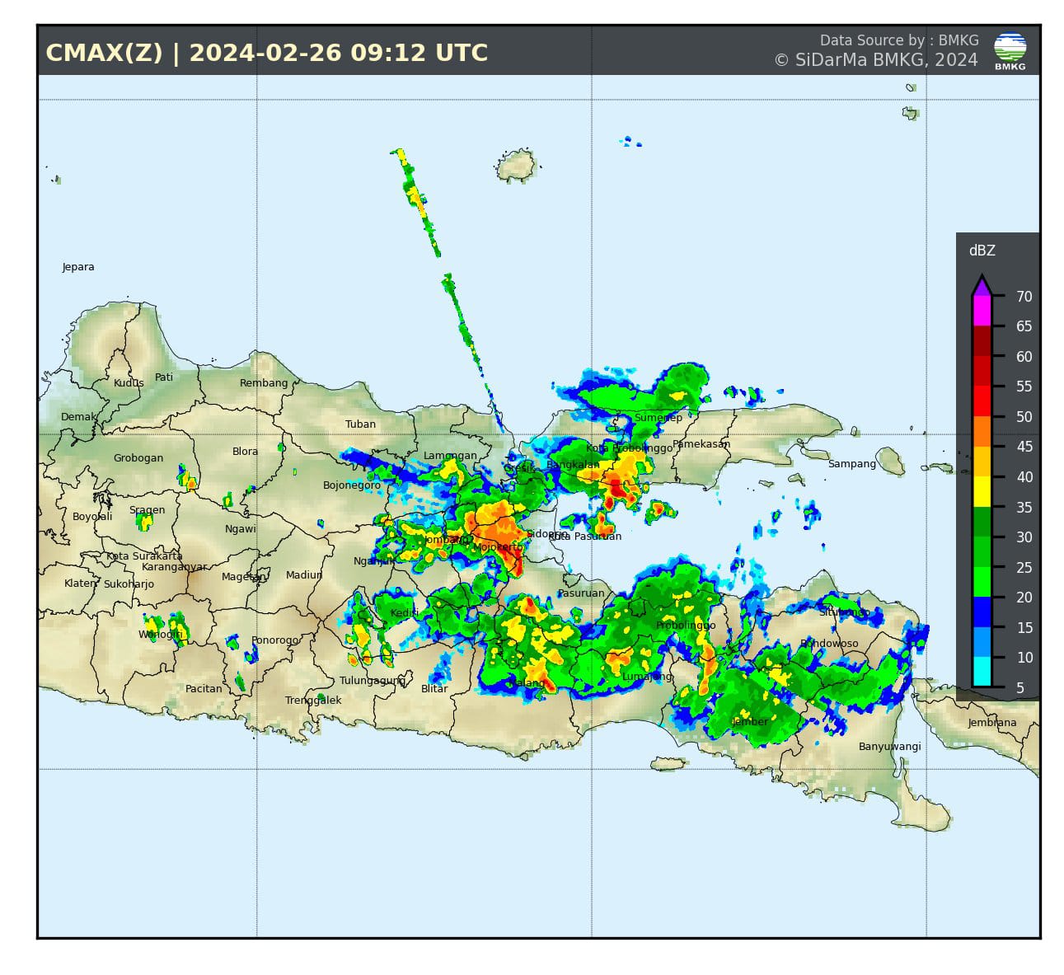Click the Jepara map label
Image resolution: width=1064 pixels, height=975 pixels.
pos(78,267)
